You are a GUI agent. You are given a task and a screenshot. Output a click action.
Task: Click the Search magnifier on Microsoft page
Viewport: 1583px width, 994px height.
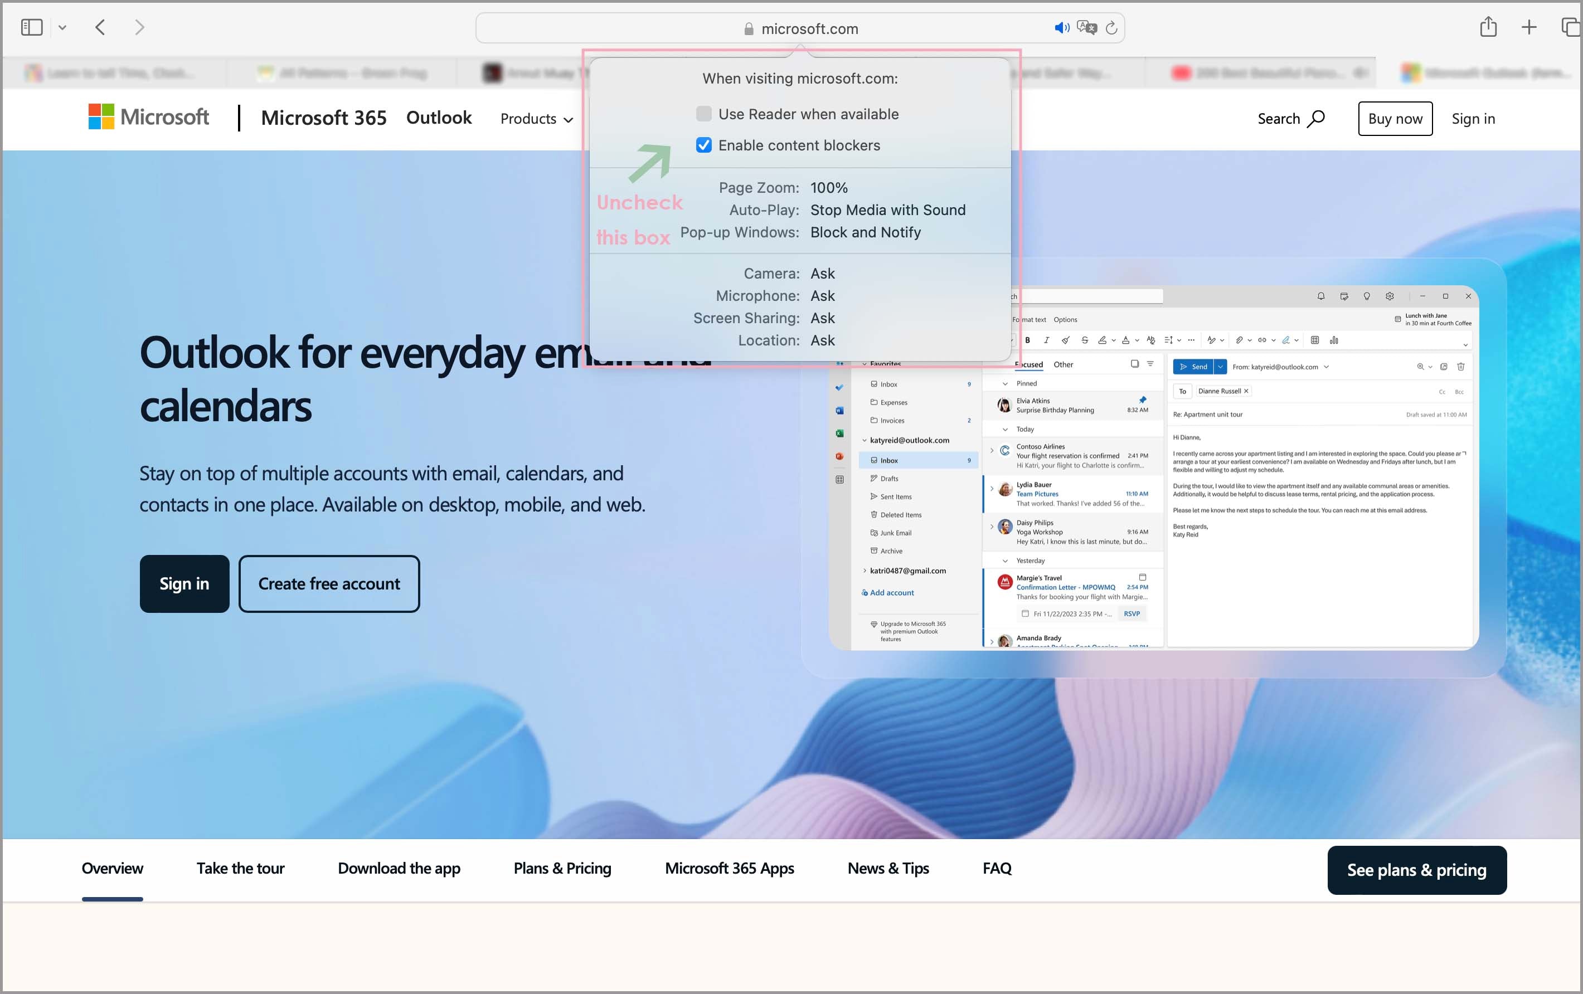pos(1316,119)
